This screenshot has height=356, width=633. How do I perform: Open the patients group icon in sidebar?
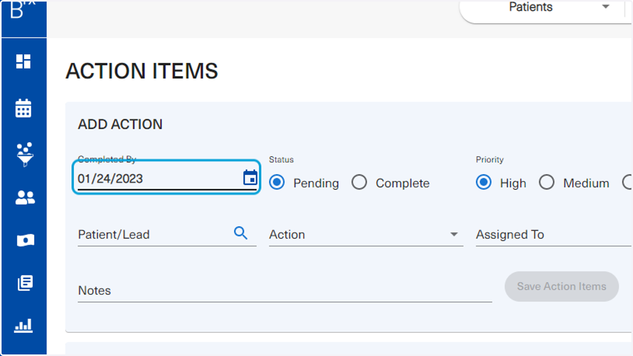25,198
